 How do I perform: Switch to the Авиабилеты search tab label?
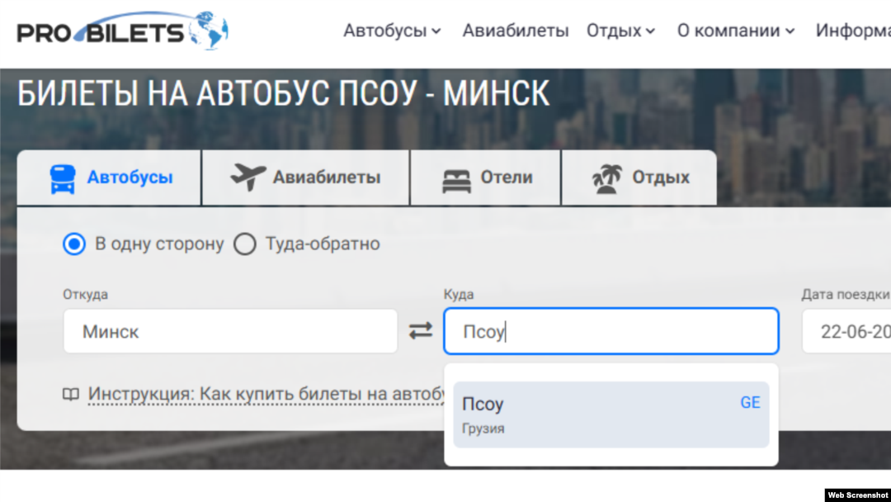[327, 178]
